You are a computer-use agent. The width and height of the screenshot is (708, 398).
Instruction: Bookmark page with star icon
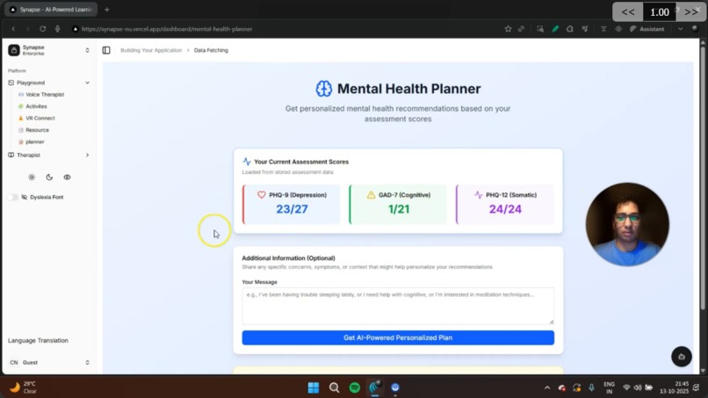click(508, 29)
